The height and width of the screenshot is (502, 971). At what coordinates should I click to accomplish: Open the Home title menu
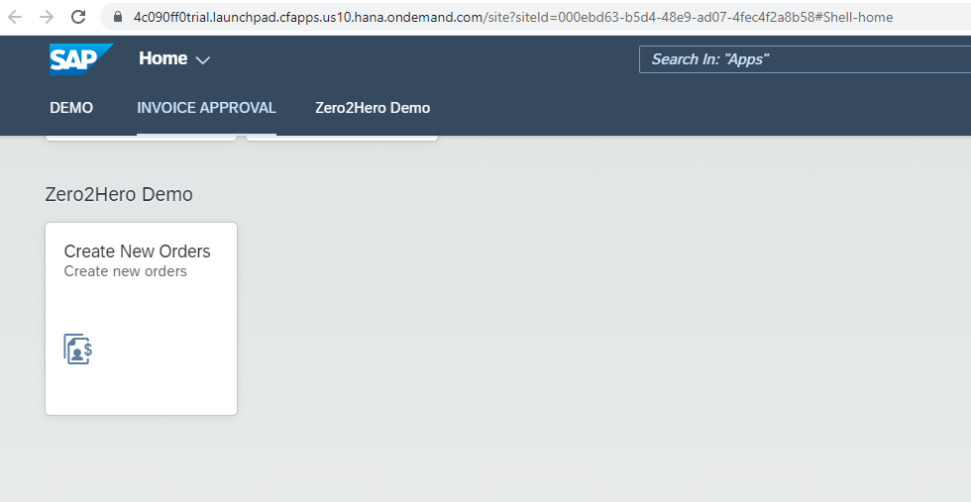[x=163, y=58]
